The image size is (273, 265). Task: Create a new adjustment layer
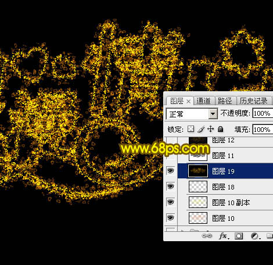point(255,236)
